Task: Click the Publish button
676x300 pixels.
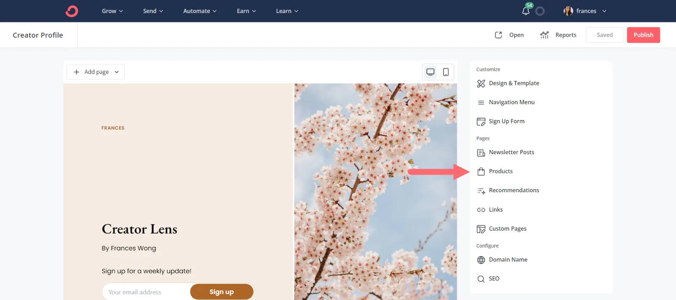Action: click(643, 35)
